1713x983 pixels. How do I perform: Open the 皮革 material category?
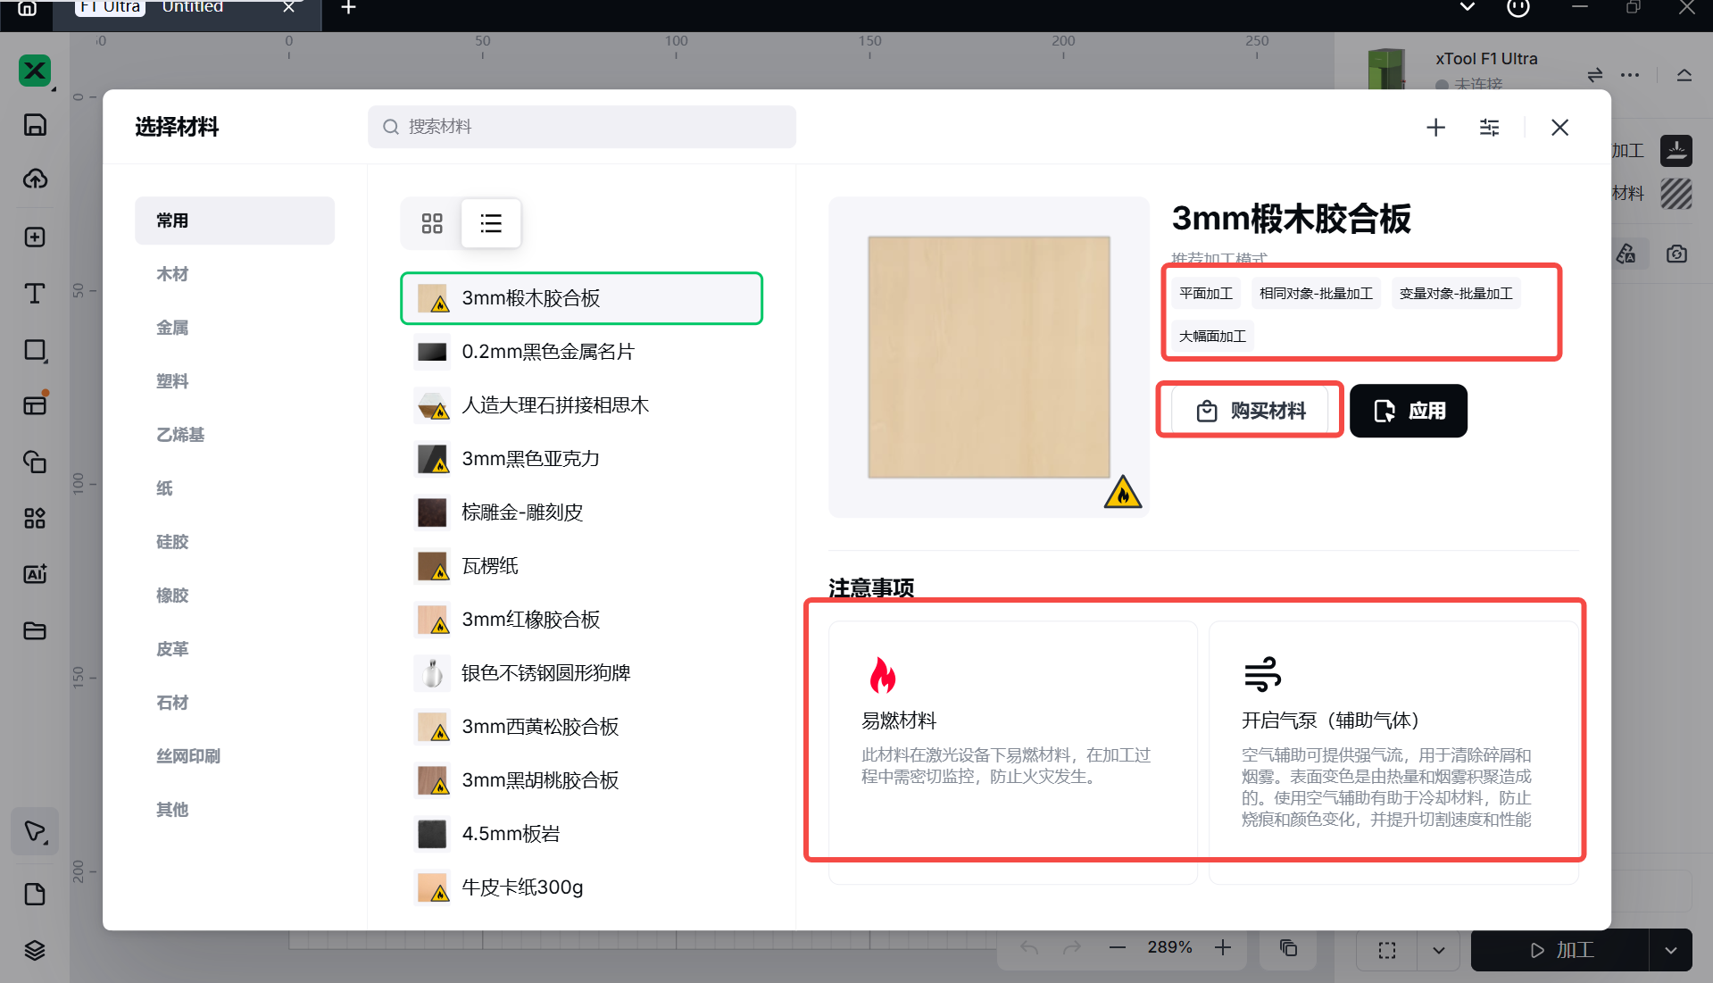(x=172, y=649)
